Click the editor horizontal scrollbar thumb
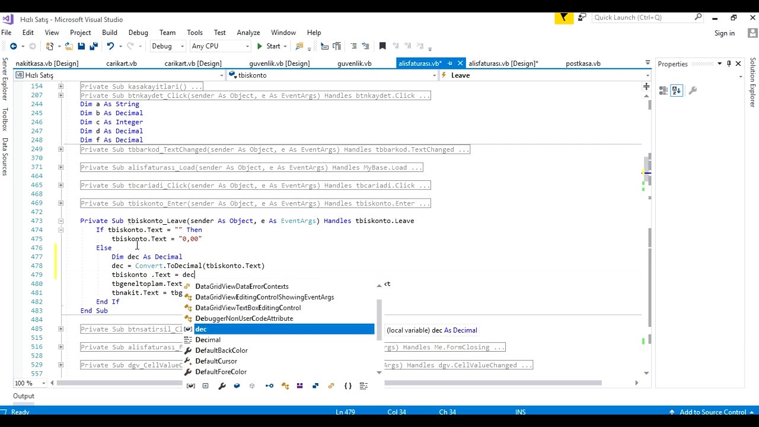The image size is (759, 427). pos(330,383)
